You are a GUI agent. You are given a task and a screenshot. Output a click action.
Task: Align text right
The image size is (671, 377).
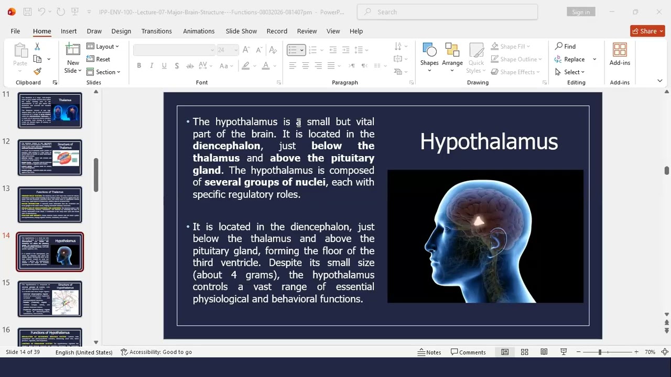[x=318, y=65]
